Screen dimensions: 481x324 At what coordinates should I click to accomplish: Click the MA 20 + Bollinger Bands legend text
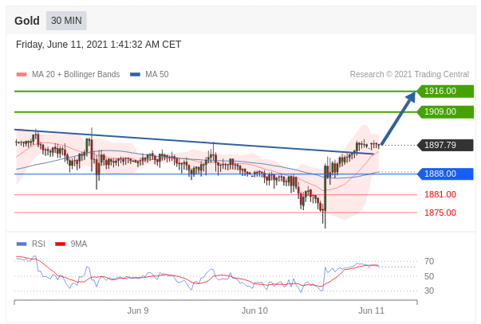click(76, 74)
